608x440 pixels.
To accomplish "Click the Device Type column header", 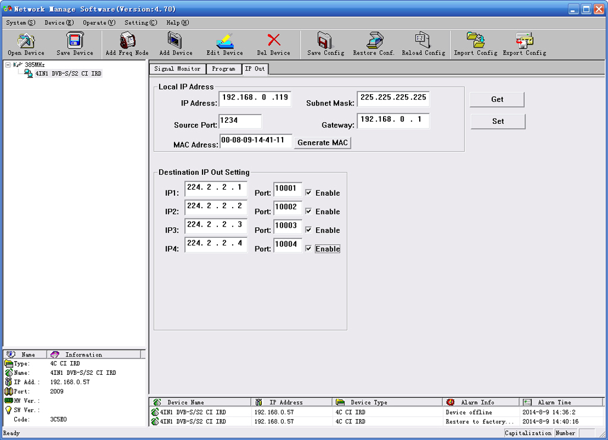I will pos(387,403).
